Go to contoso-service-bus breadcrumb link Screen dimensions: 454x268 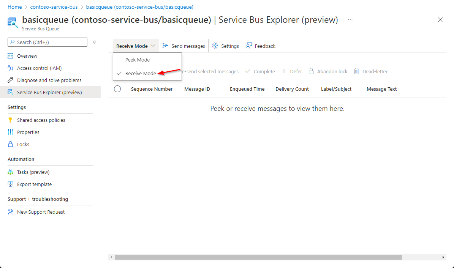tap(54, 7)
